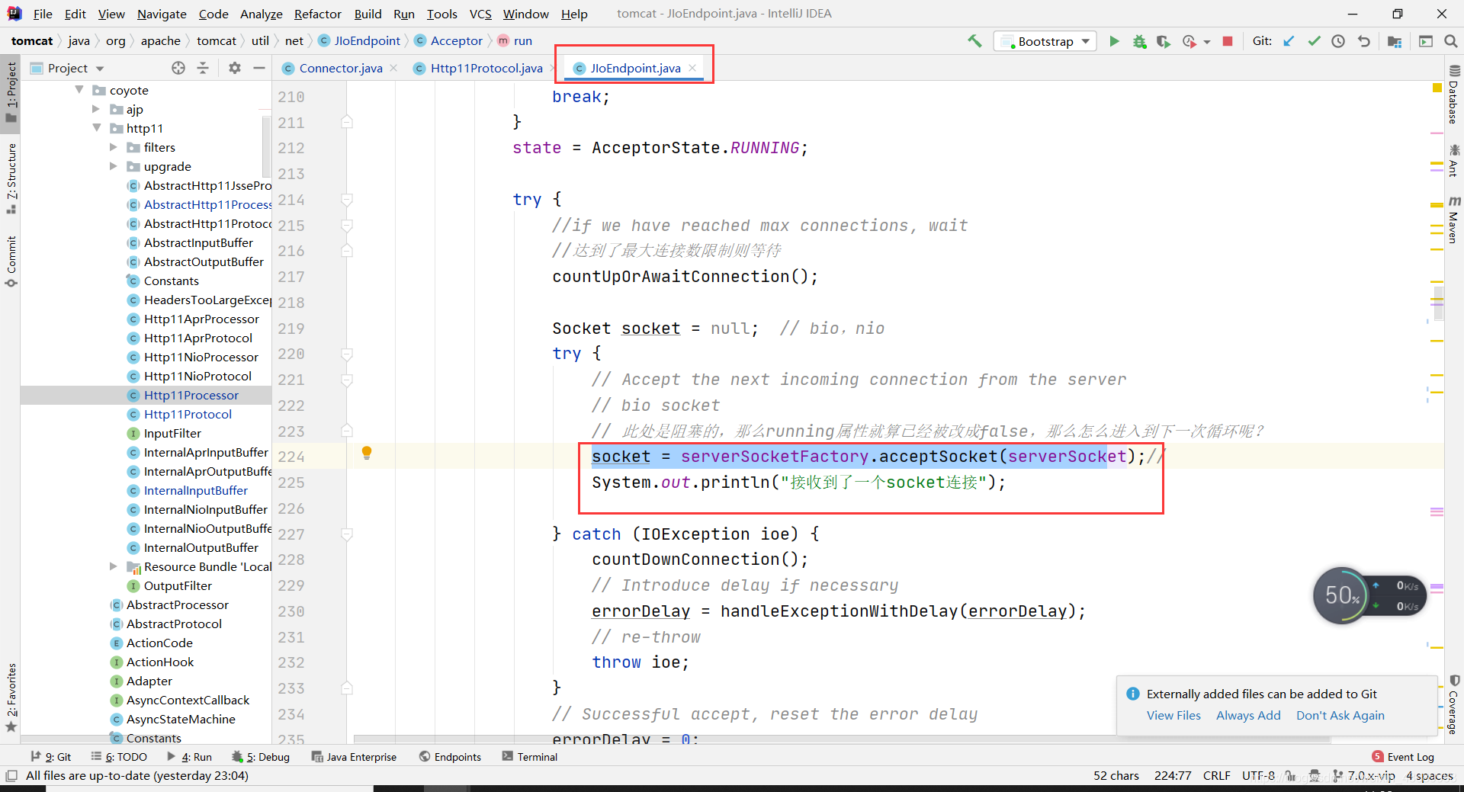Click the profiler run icon
Viewport: 1464px width, 792px height.
coord(1189,41)
